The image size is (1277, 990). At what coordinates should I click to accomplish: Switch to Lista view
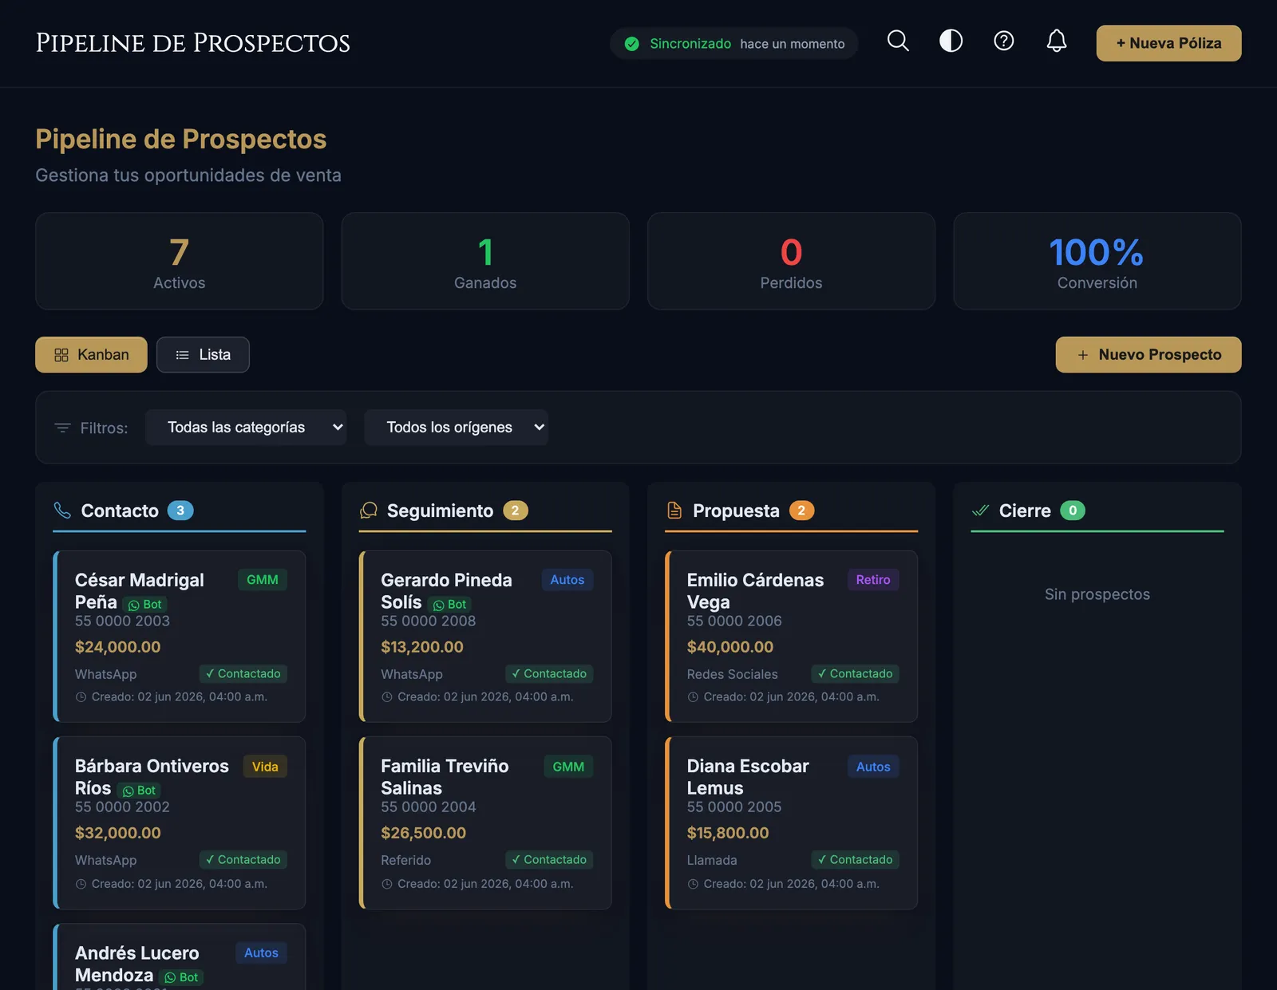203,355
